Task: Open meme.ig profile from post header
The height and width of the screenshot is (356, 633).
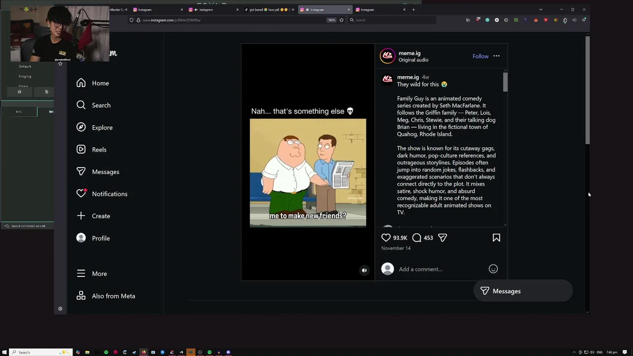Action: click(409, 53)
